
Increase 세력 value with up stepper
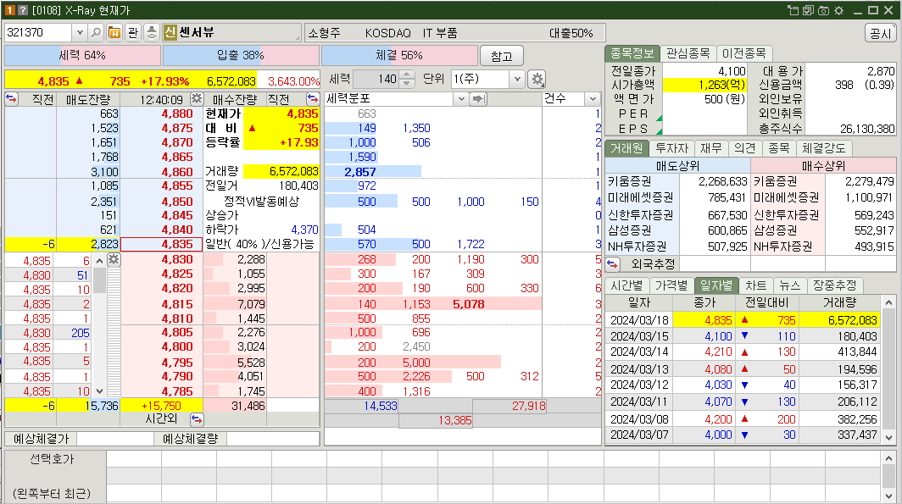point(407,75)
